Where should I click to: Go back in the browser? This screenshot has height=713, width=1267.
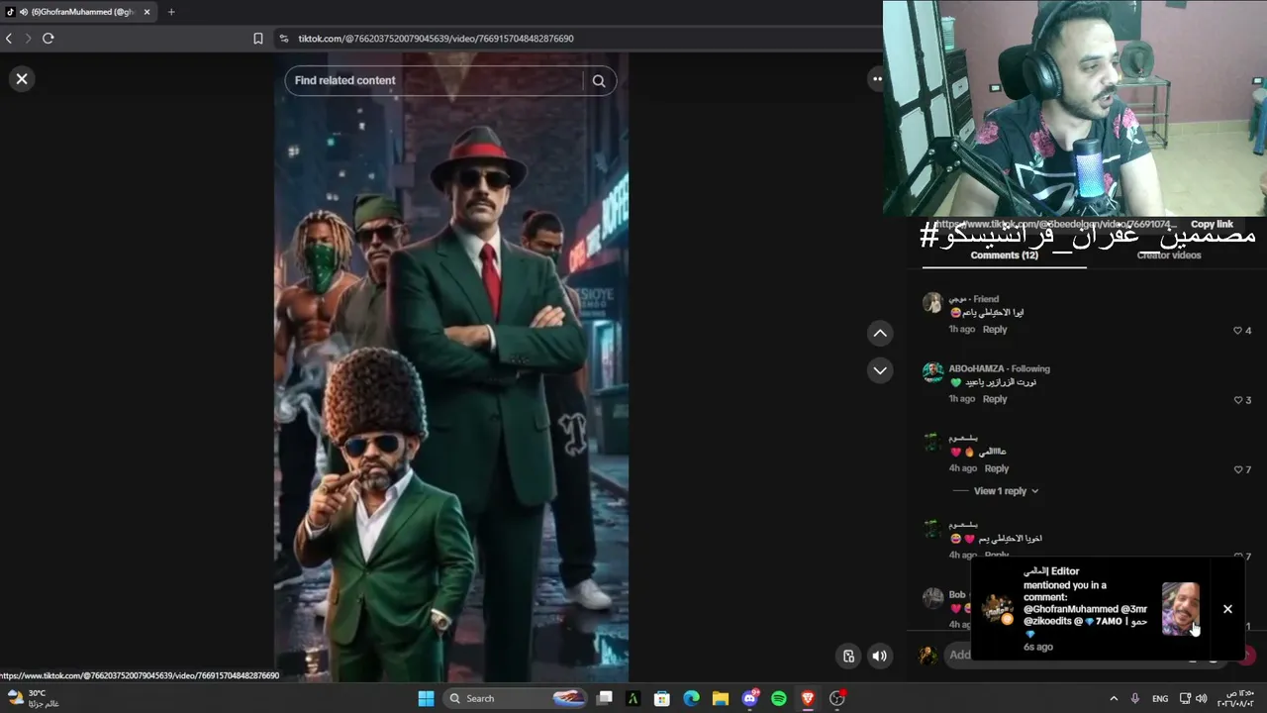point(9,39)
